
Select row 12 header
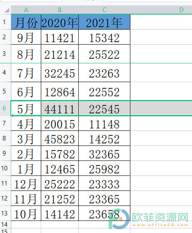pyautogui.click(x=5, y=198)
